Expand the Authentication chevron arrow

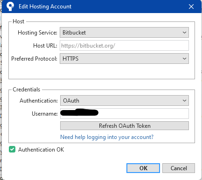coord(184,101)
